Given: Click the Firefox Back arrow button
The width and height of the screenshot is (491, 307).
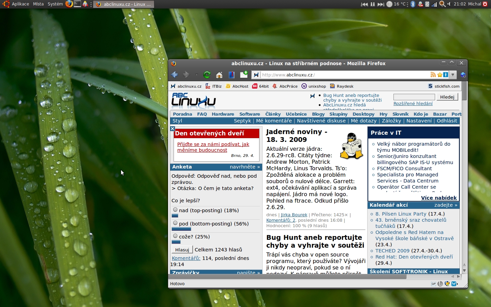Looking at the screenshot, I should pos(175,75).
